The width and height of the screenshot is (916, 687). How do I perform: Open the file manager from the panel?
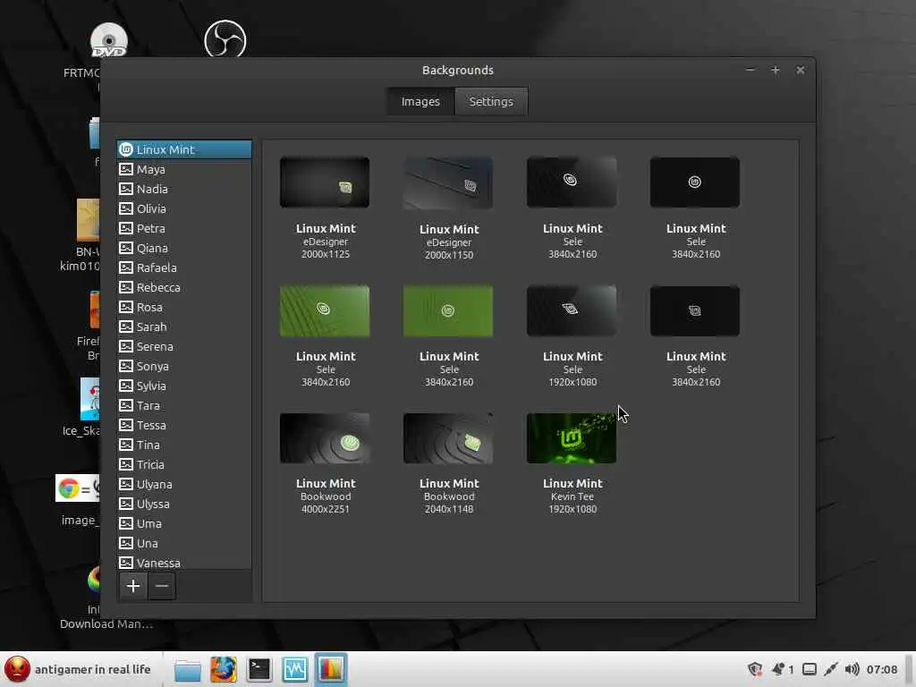tap(188, 669)
